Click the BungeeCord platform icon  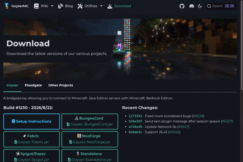click(x=77, y=118)
